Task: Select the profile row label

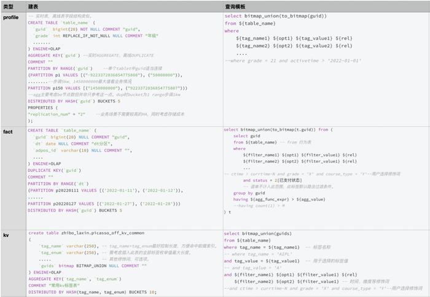Action: (10, 17)
